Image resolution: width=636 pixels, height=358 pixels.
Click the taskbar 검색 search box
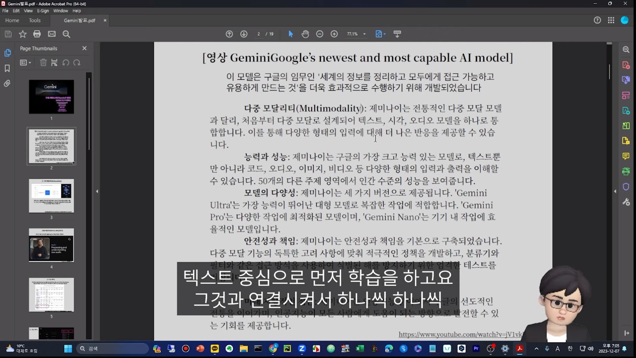click(113, 349)
